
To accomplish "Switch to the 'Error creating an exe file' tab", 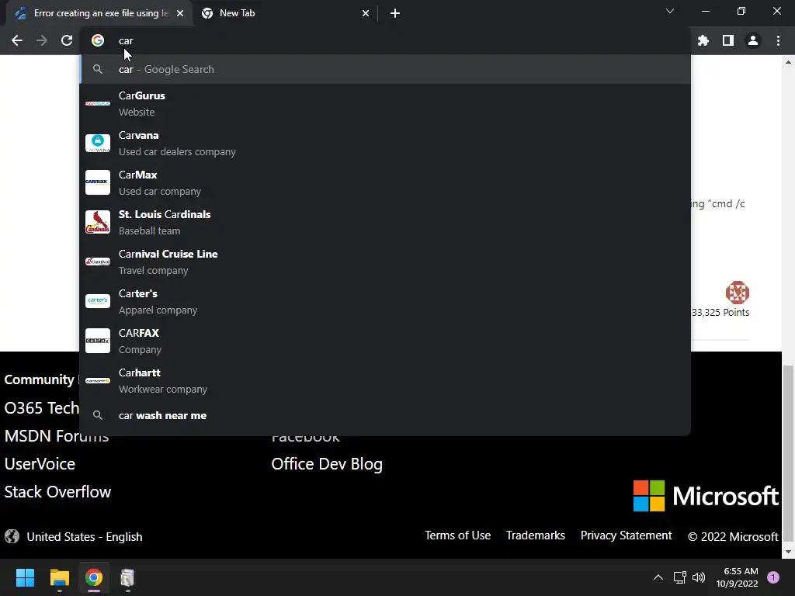I will (99, 13).
